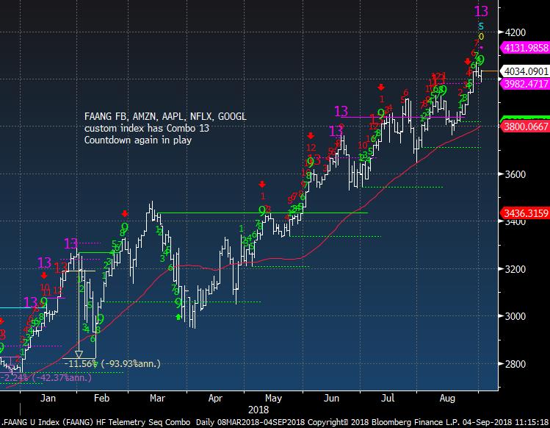550x428 pixels.
Task: Click the red down arrow above early June bars
Action: [x=311, y=135]
